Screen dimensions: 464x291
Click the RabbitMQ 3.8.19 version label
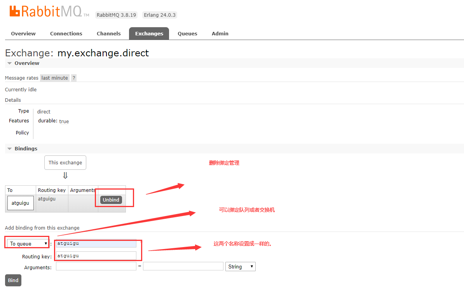pyautogui.click(x=116, y=15)
